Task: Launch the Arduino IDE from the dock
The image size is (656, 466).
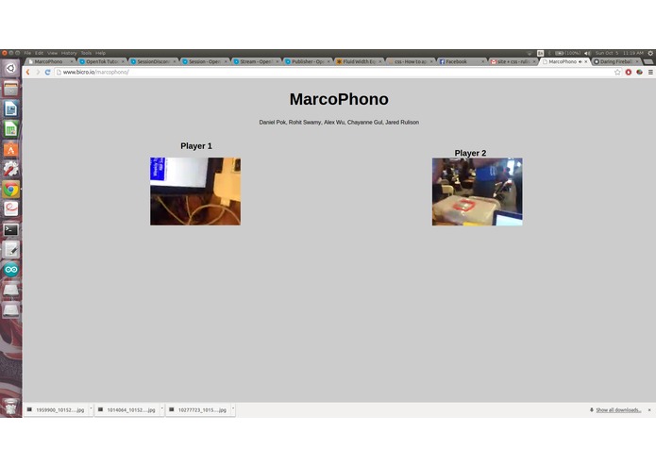Action: pyautogui.click(x=11, y=270)
